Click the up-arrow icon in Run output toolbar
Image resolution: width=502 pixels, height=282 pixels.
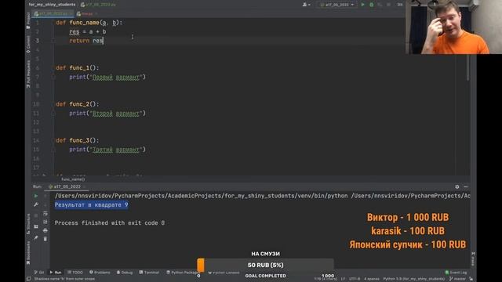[45, 196]
